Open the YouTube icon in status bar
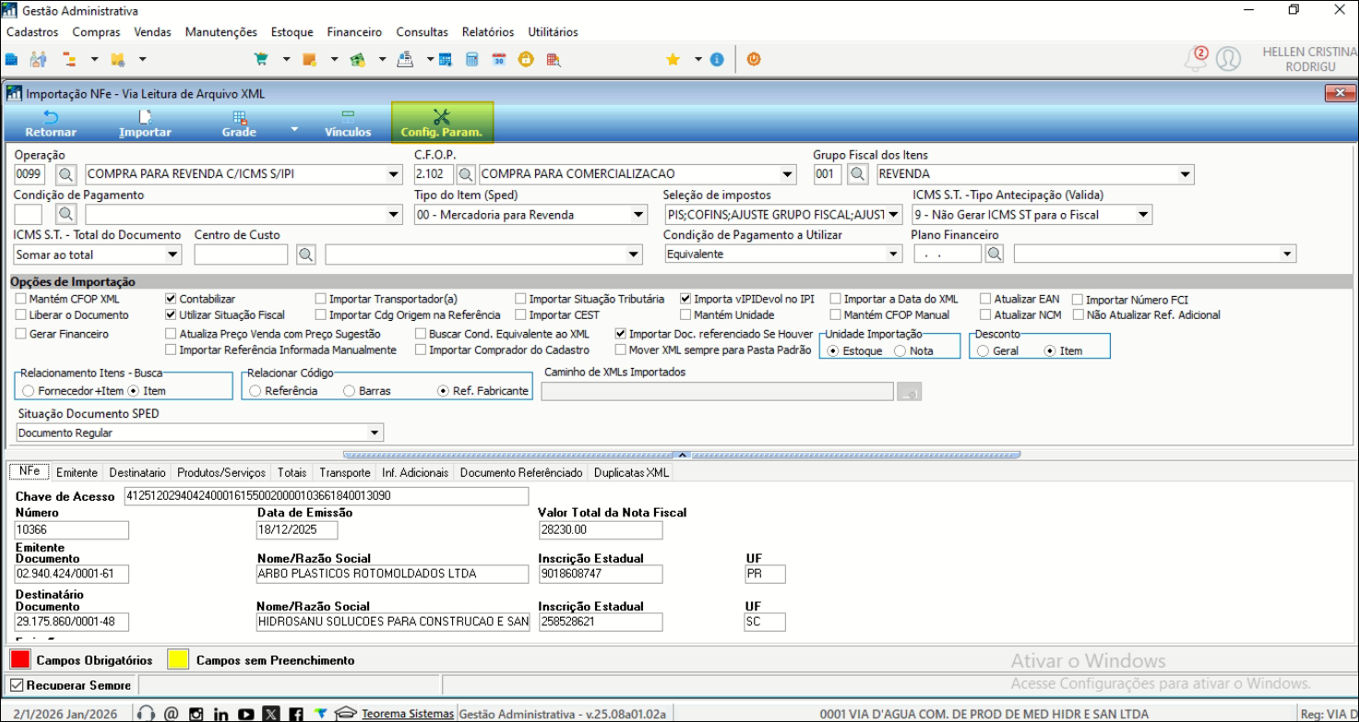The image size is (1359, 722). coord(245,714)
